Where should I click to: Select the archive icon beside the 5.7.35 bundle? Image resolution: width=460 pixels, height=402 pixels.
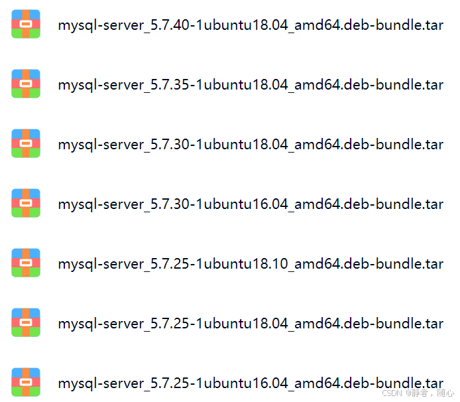26,84
